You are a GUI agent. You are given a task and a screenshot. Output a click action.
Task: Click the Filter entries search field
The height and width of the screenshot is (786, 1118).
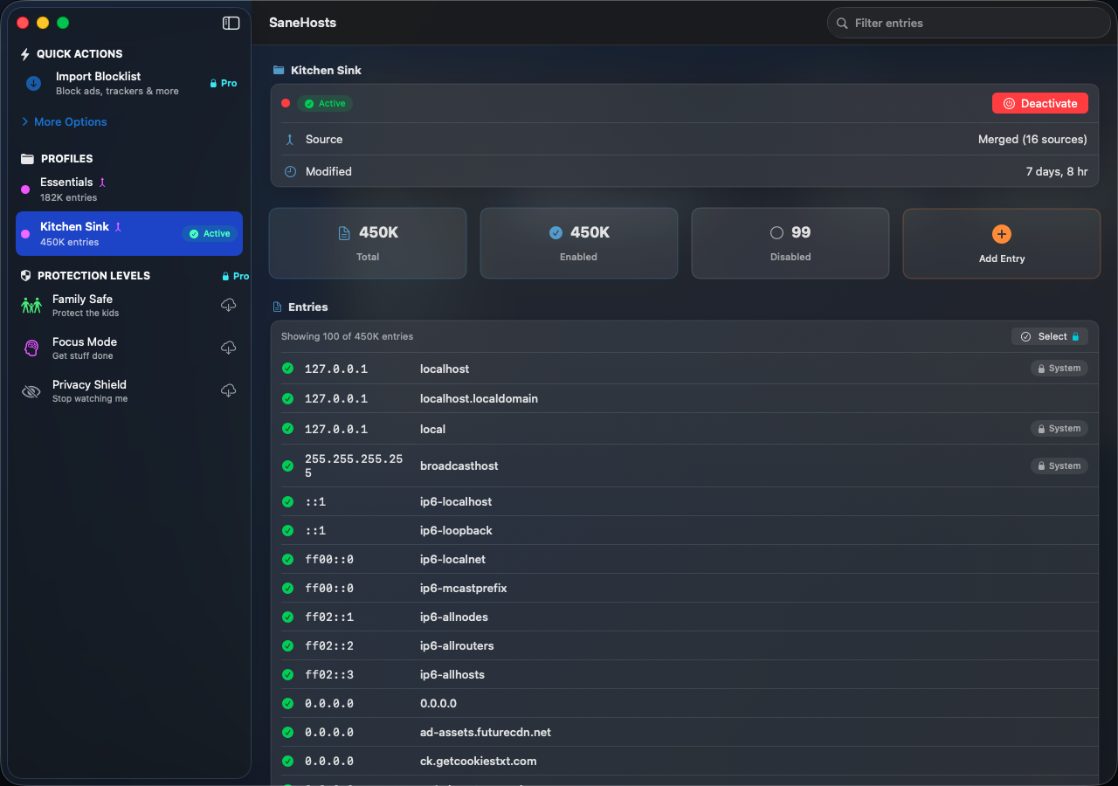[968, 23]
